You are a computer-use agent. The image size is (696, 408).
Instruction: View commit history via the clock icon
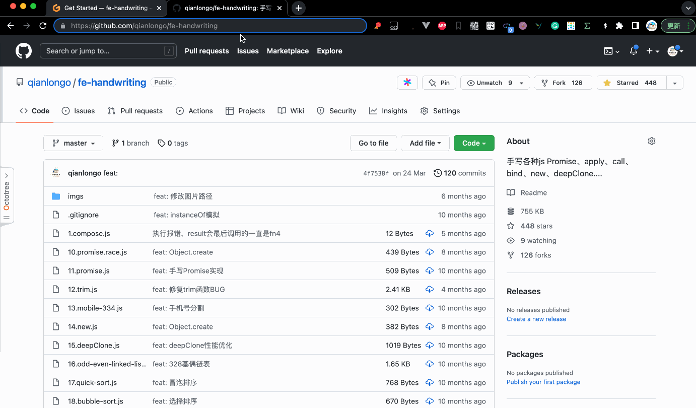(437, 173)
